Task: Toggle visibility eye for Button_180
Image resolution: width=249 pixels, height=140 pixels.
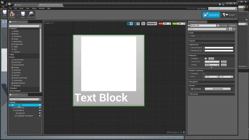Action: 40,105
